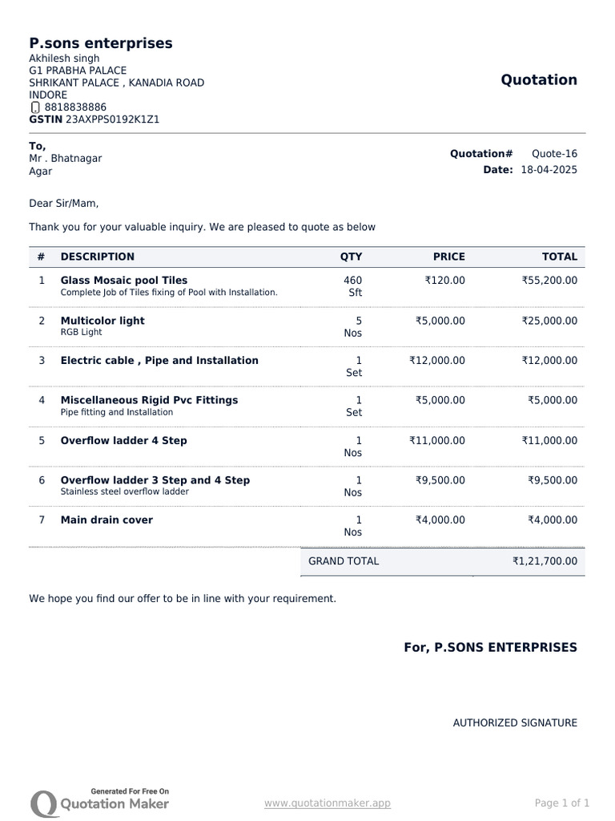Select the Glass Mosaic pool Tiles row
Image resolution: width=615 pixels, height=821 pixels.
point(307,287)
